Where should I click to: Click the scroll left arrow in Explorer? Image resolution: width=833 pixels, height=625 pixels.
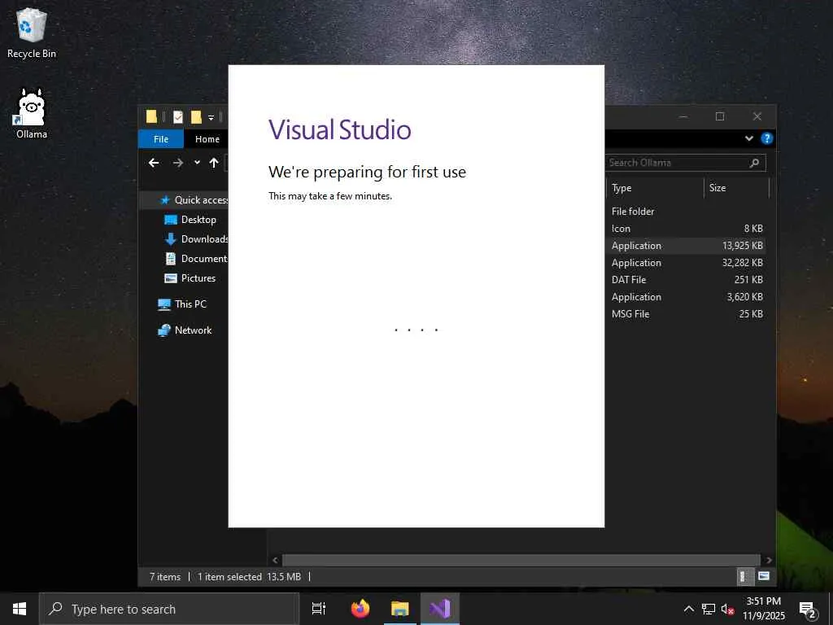tap(275, 560)
